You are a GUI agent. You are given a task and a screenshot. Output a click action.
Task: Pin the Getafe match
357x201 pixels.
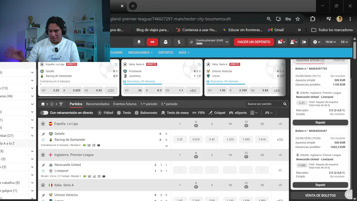coord(43,134)
